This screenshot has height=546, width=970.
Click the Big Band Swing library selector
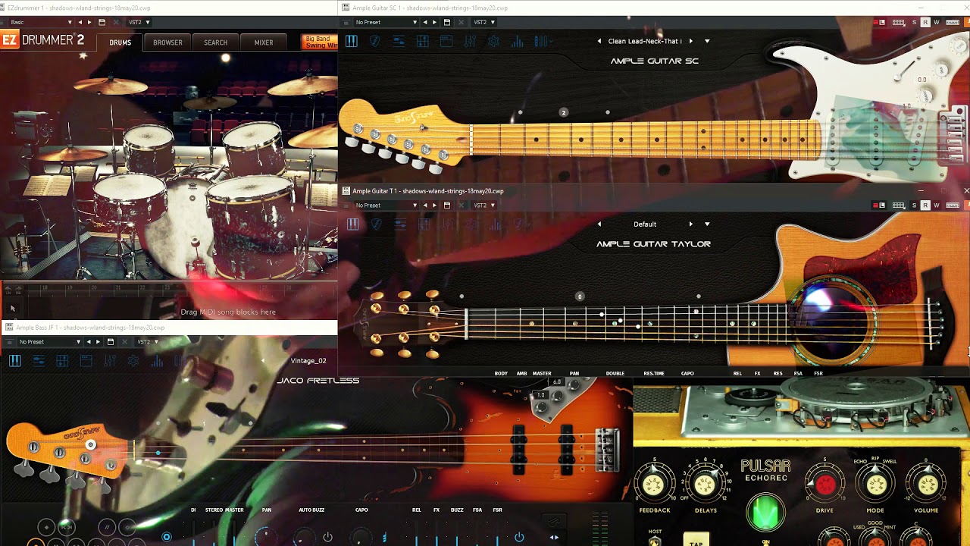(x=319, y=42)
